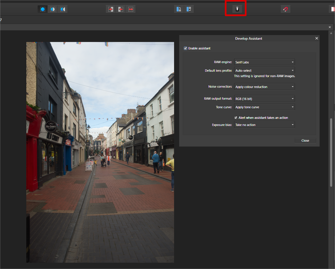Click the rotate clockwise toolbar icon
This screenshot has height=269, width=335.
[189, 9]
